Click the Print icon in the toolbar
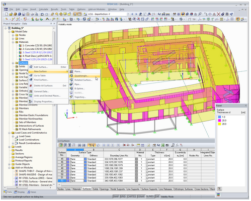 [x=32, y=14]
